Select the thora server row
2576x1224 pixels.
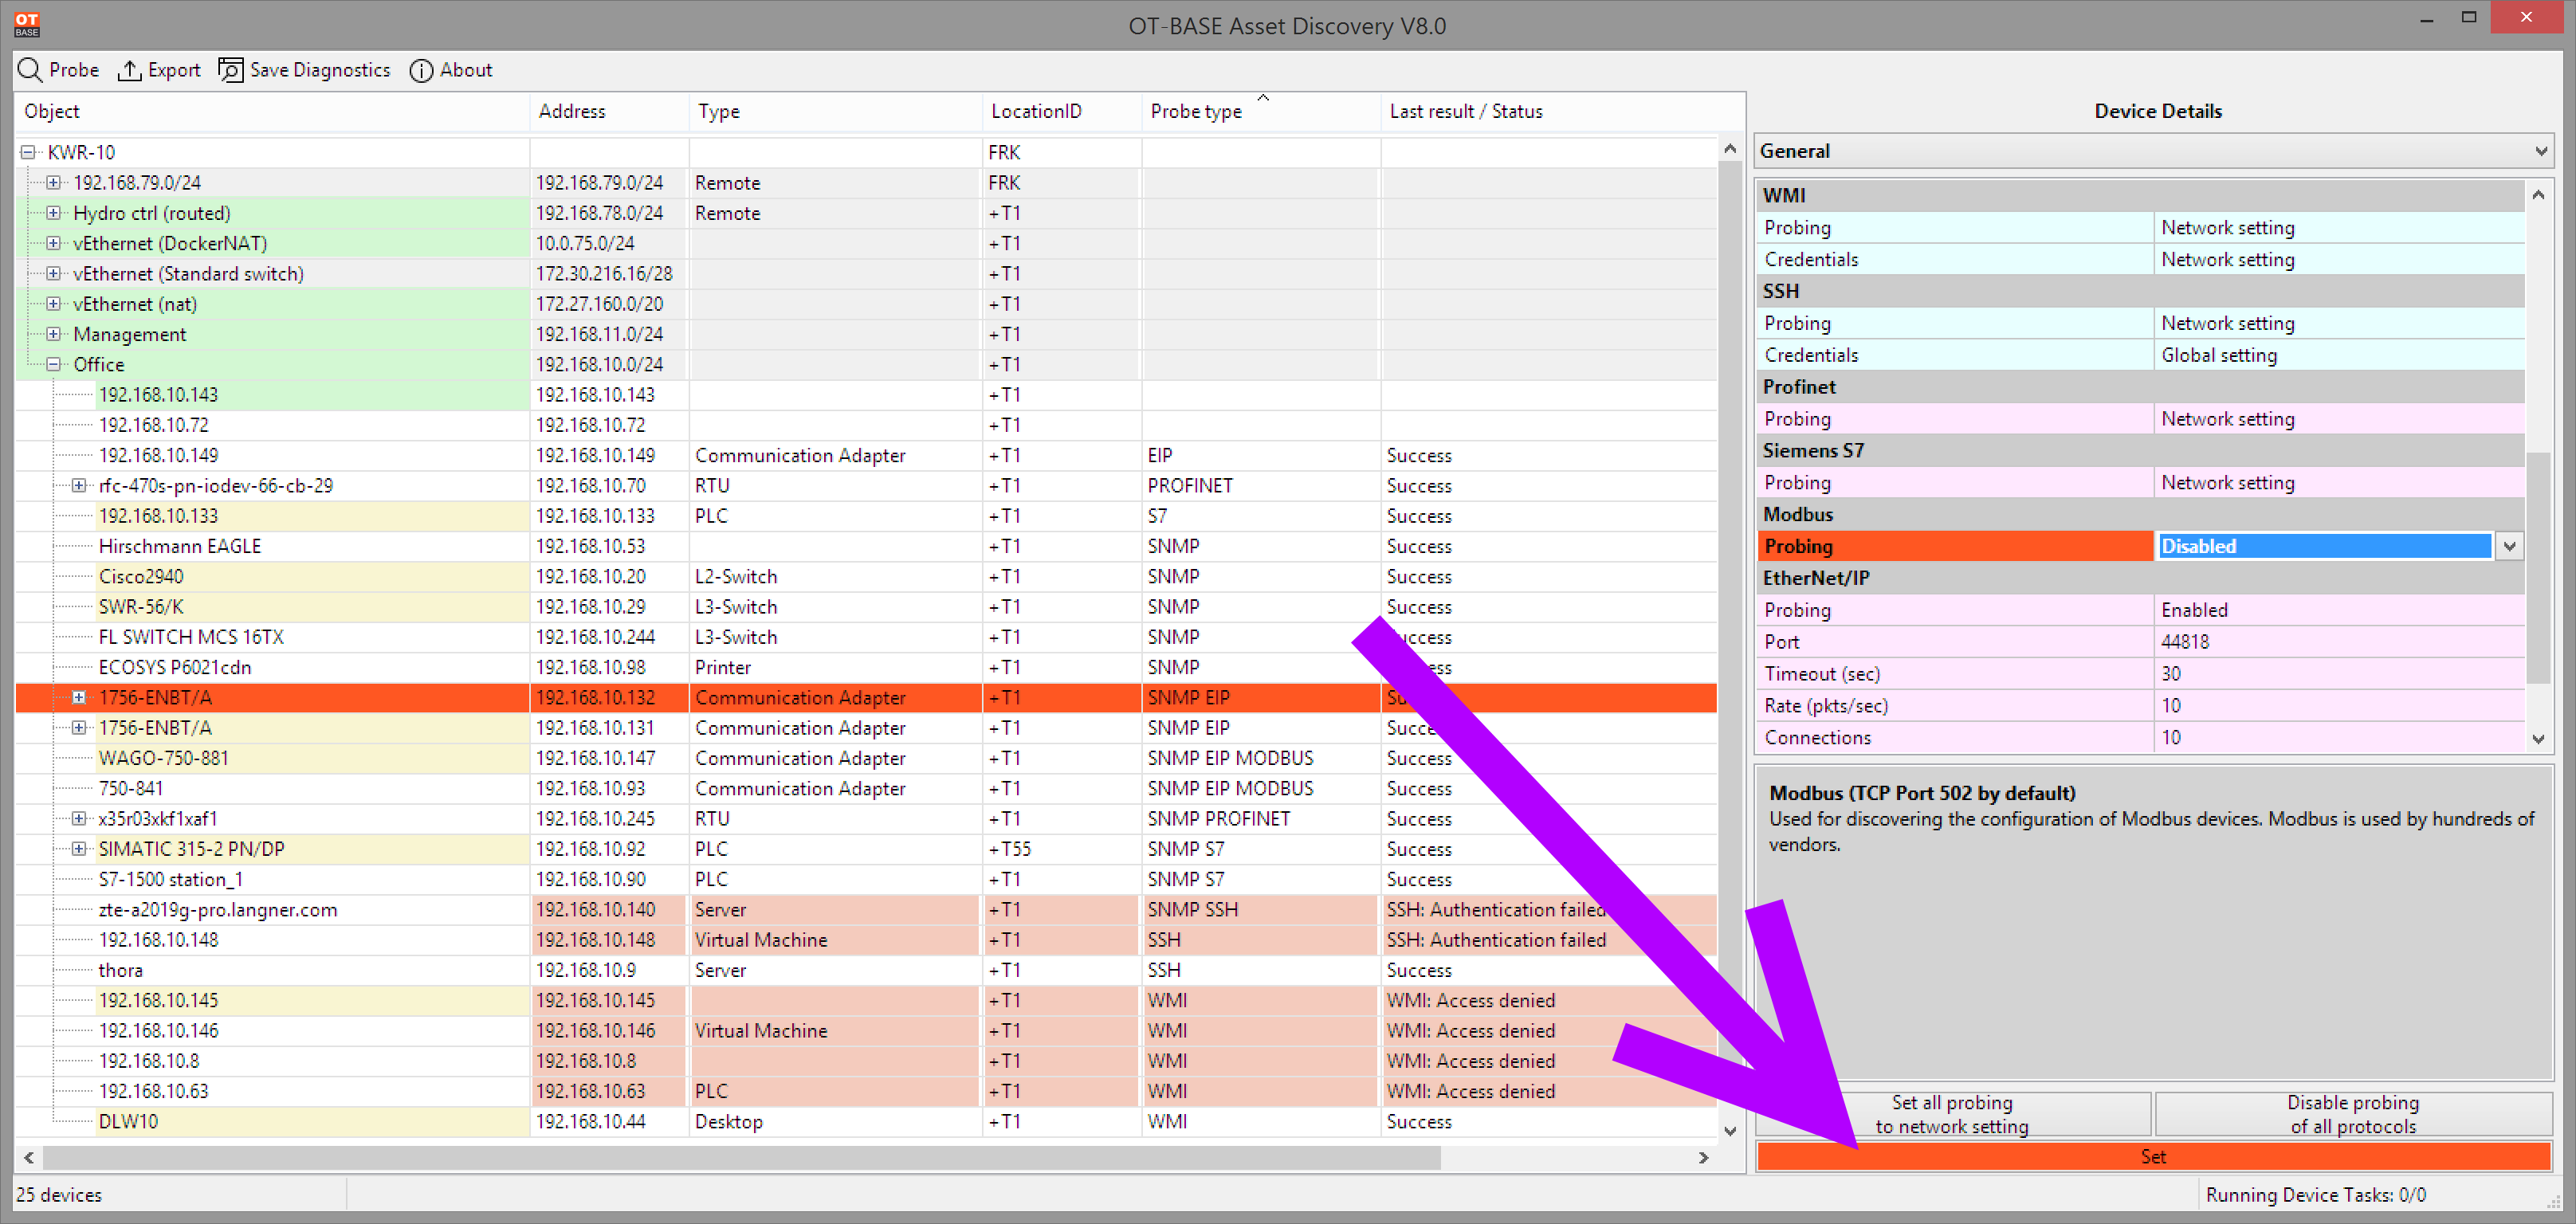(x=866, y=970)
